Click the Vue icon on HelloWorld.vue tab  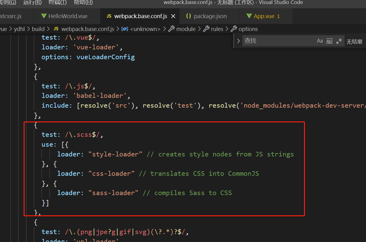tap(44, 16)
